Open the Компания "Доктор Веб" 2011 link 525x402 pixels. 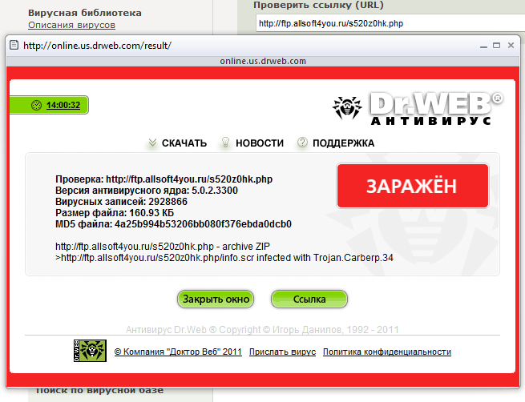[x=178, y=352]
